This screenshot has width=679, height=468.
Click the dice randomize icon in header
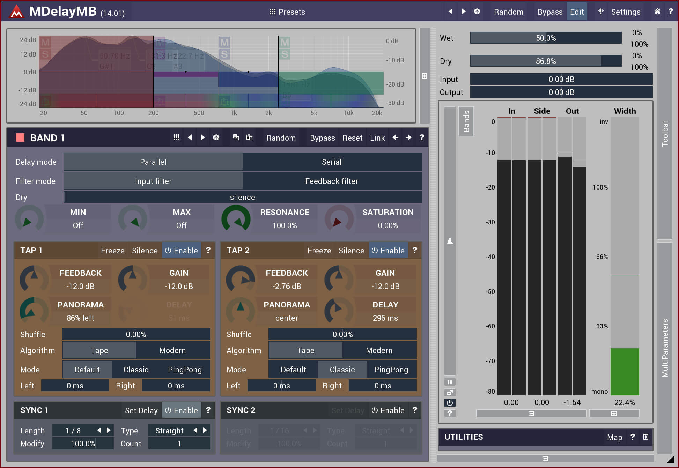click(477, 12)
